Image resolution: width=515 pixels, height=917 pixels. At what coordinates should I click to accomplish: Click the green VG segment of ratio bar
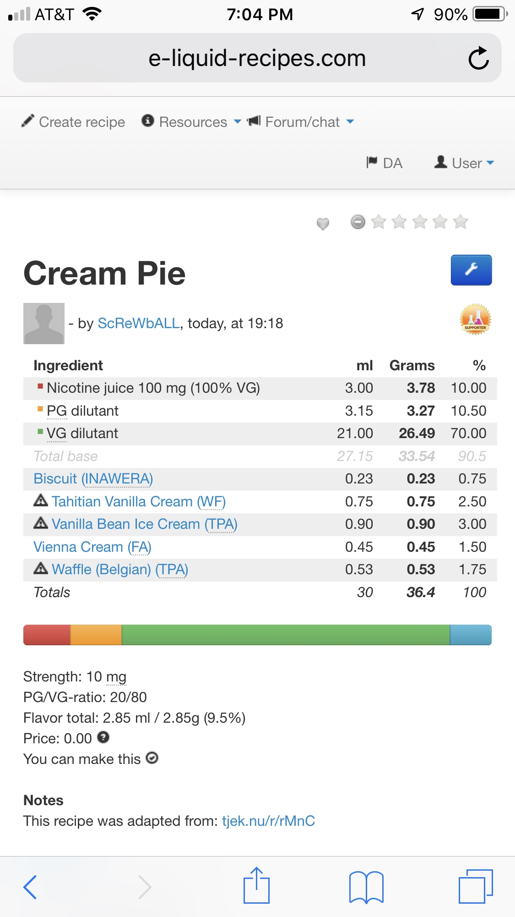286,635
